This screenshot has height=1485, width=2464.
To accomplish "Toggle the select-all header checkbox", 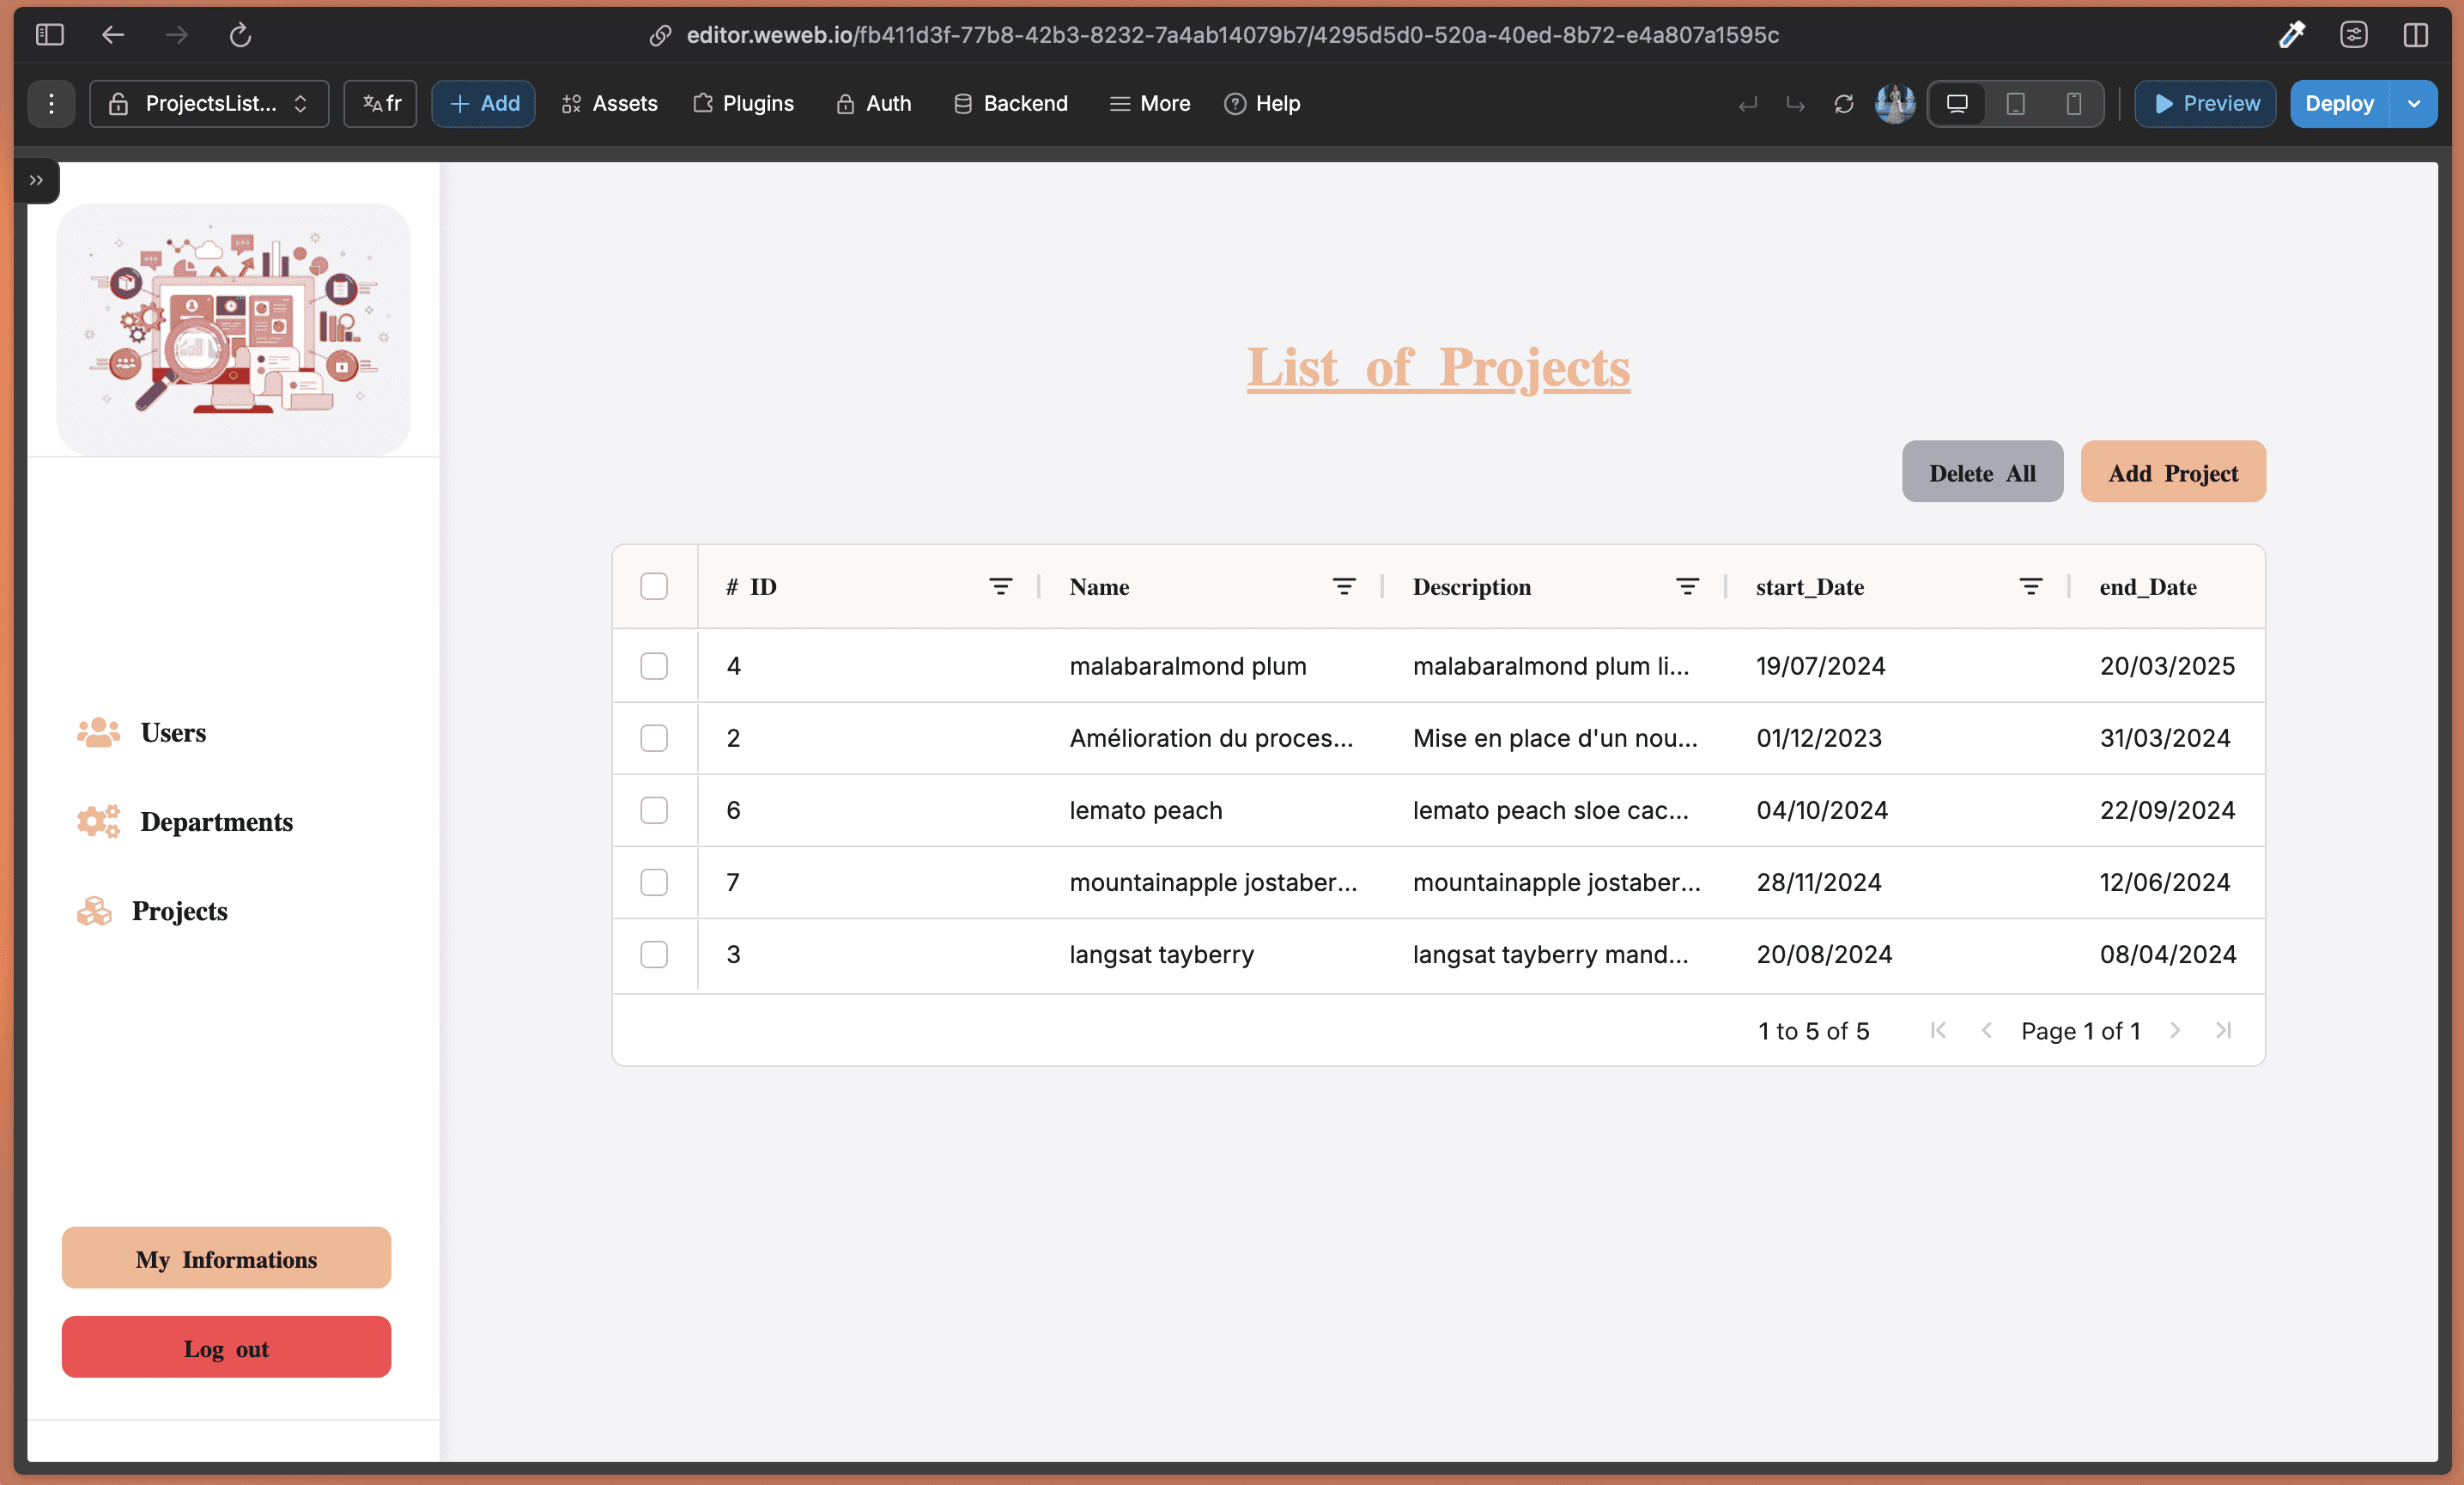I will click(x=654, y=586).
